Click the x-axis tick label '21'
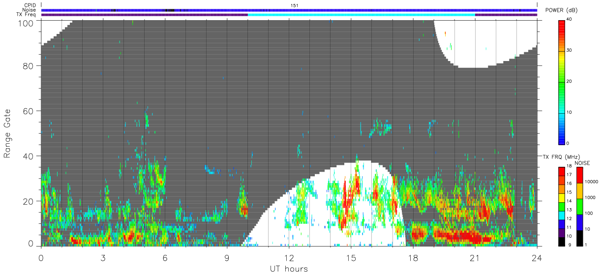 tap(475, 257)
